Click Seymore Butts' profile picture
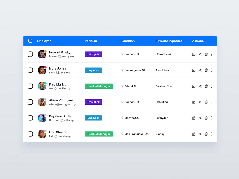Viewport: 239px width, 179px height. pos(42,118)
